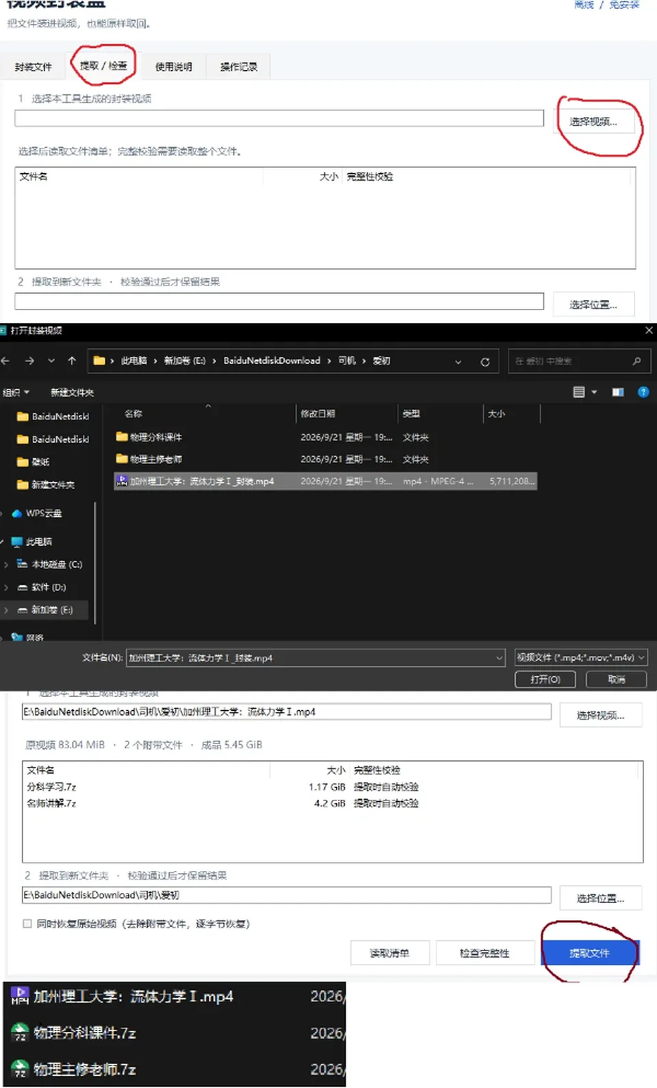Open the 操作记录 tab

pos(239,67)
